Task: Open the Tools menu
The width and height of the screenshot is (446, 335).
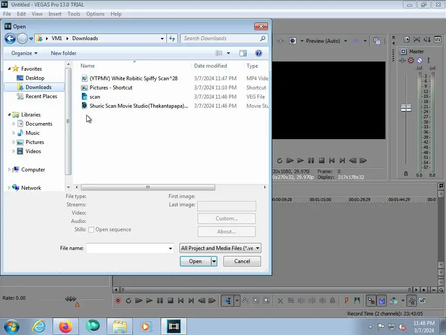Action: click(x=74, y=14)
